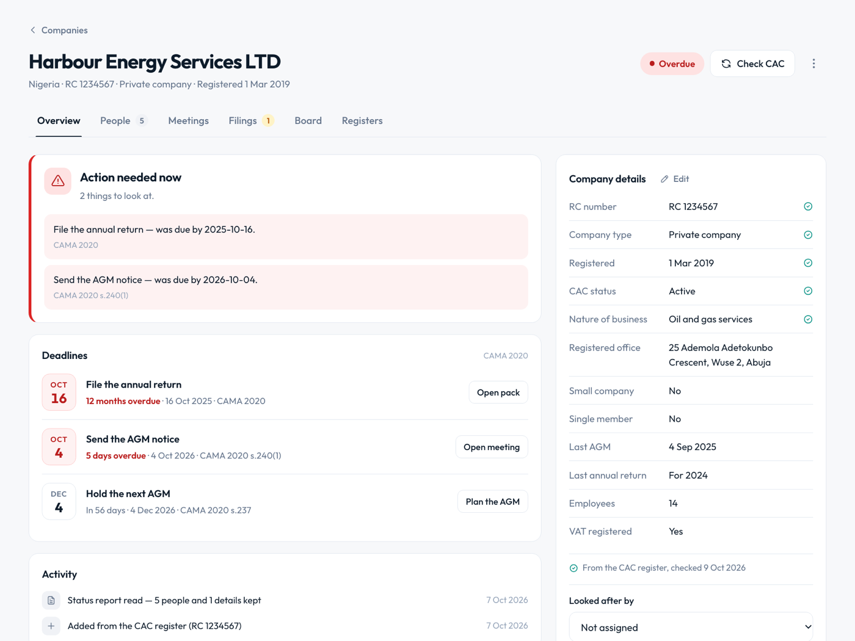
Task: Click the verified check icon for CAC status
Action: [808, 291]
